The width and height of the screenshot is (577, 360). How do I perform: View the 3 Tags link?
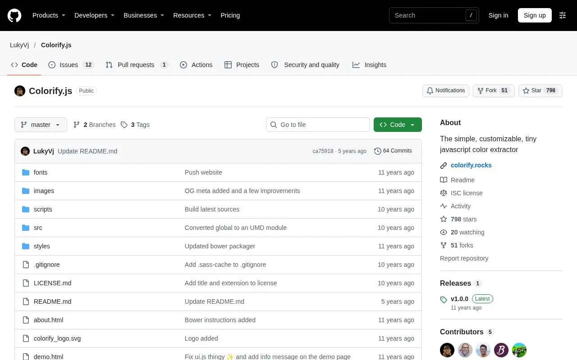tap(135, 125)
